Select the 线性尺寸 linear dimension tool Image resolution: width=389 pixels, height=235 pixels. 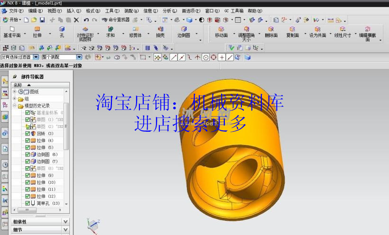tap(343, 32)
